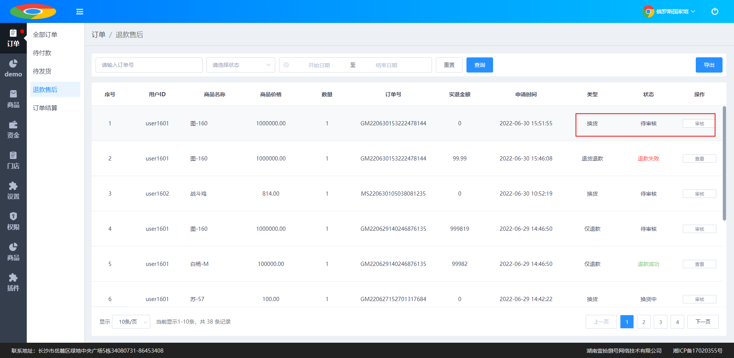Click 查看 for the 白杨-M row
The image size is (734, 358).
[700, 264]
